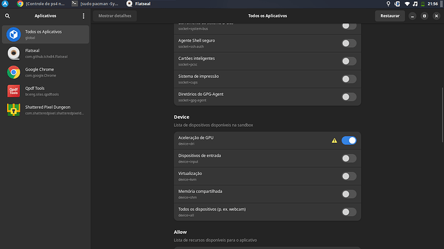Click the socket=cups subtitle text
The image size is (444, 249).
coord(188,82)
